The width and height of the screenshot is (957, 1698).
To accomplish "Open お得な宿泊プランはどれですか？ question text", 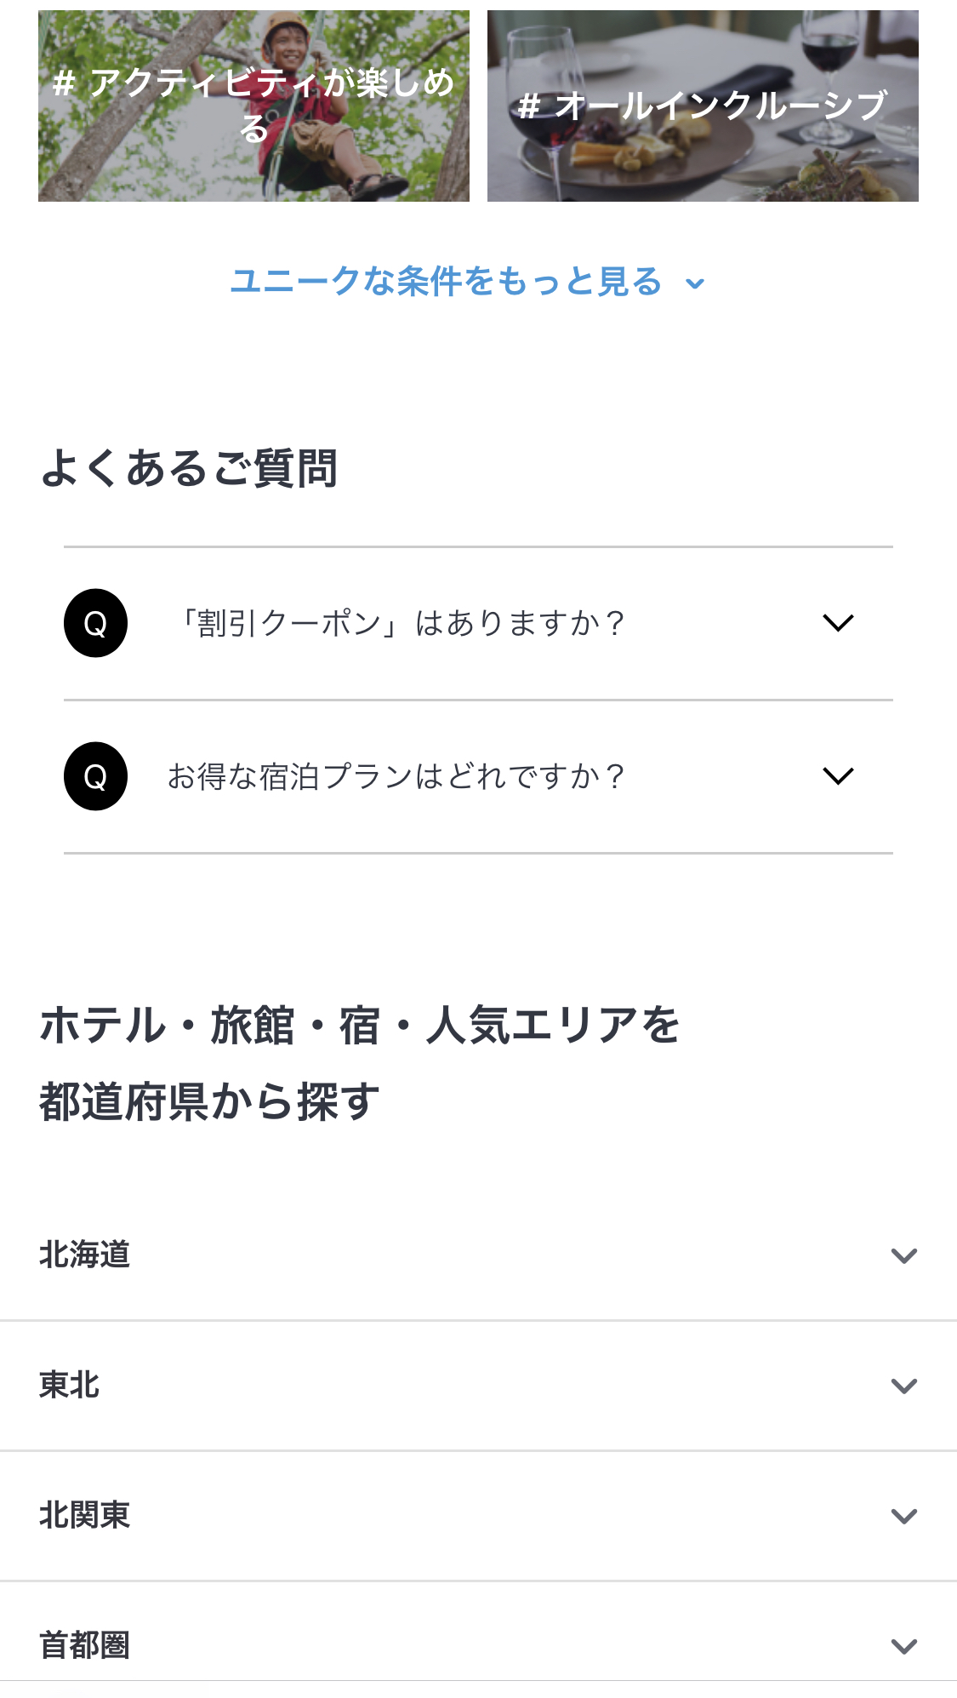I will point(396,776).
